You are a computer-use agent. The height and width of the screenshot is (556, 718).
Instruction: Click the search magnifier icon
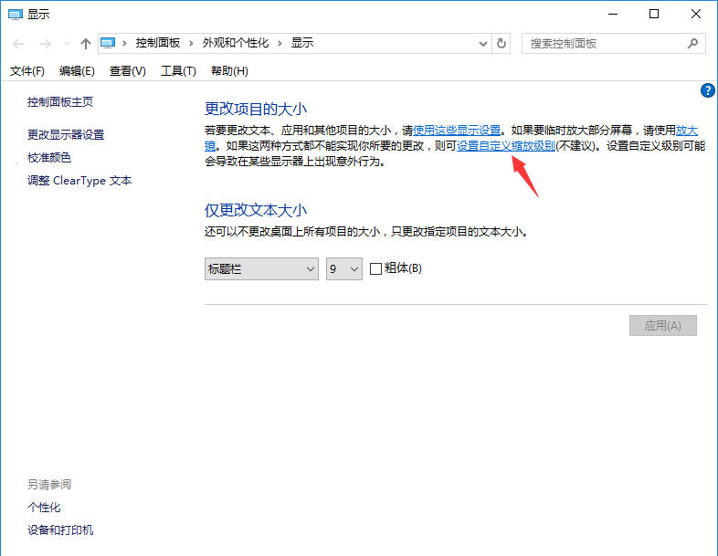tap(693, 43)
